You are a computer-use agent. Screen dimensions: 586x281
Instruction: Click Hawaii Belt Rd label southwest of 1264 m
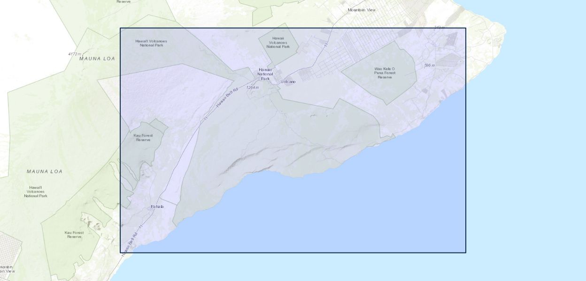pyautogui.click(x=227, y=97)
